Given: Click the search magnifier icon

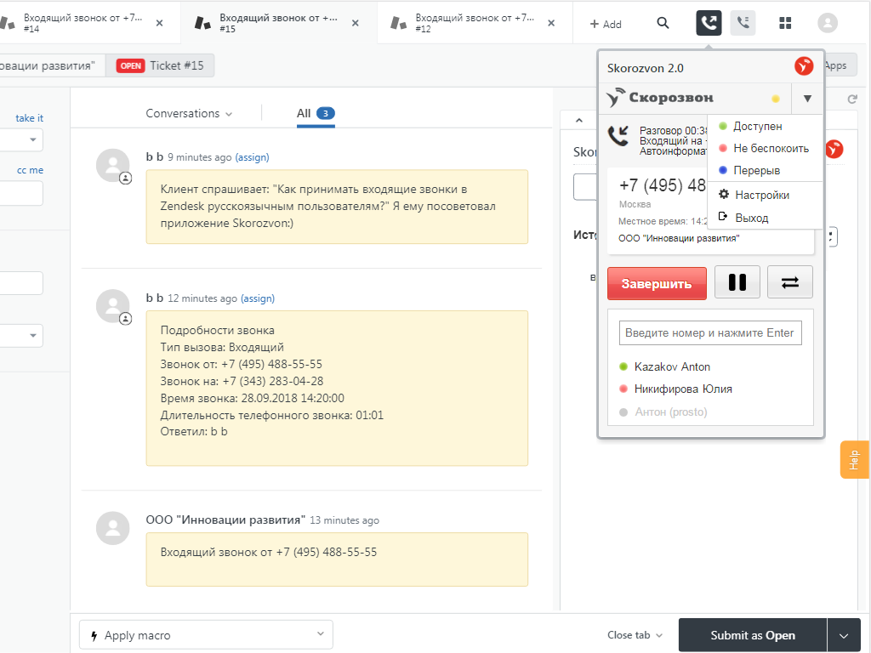Looking at the screenshot, I should [x=663, y=23].
